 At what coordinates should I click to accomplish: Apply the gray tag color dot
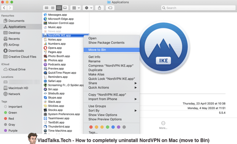click(x=124, y=127)
